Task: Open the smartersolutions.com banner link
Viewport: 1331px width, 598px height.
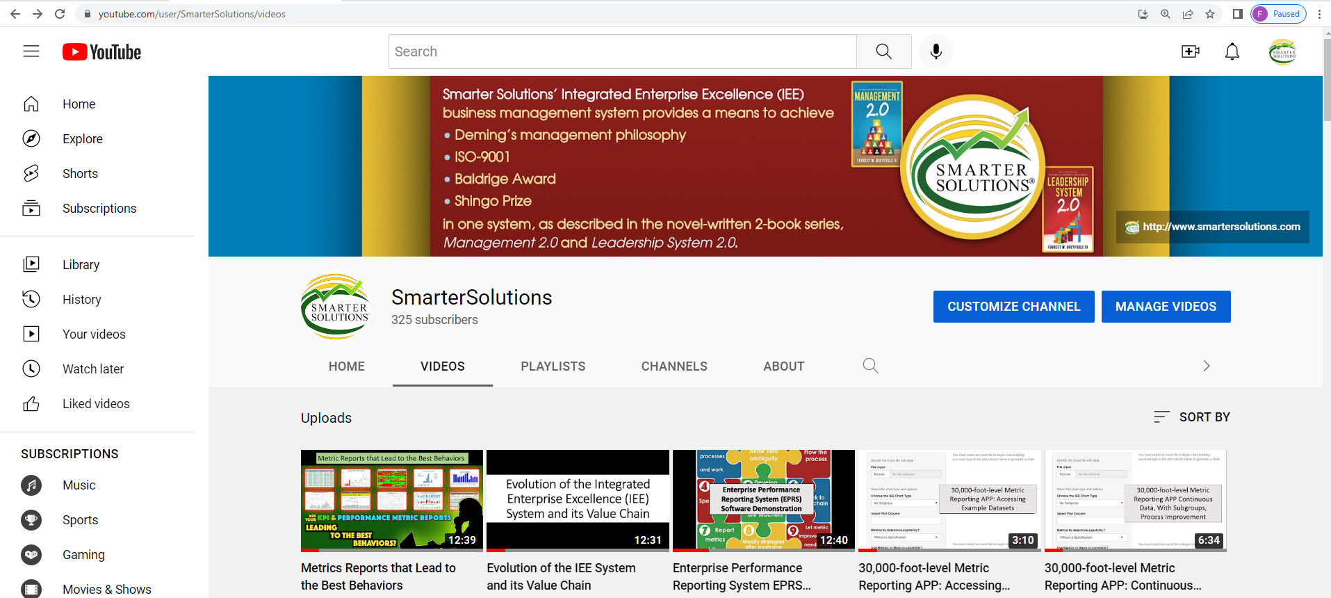Action: point(1220,227)
